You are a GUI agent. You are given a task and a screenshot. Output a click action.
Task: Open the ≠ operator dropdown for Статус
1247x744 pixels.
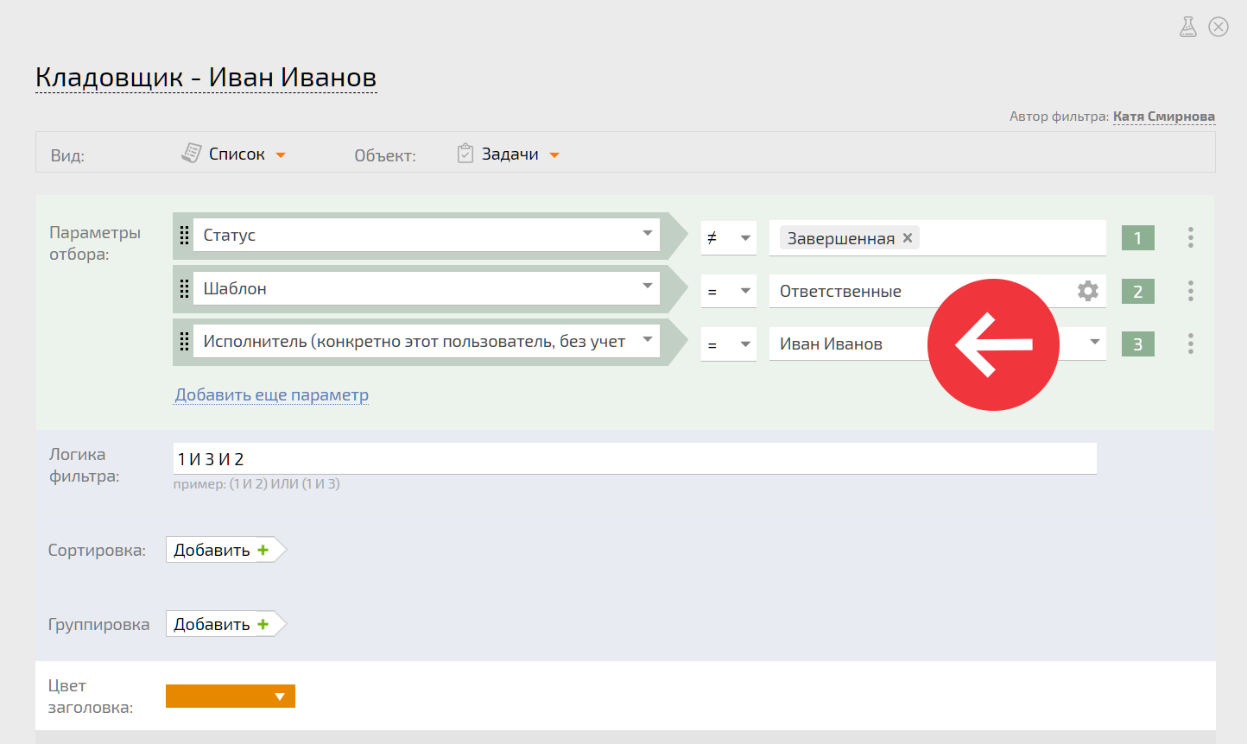(729, 238)
